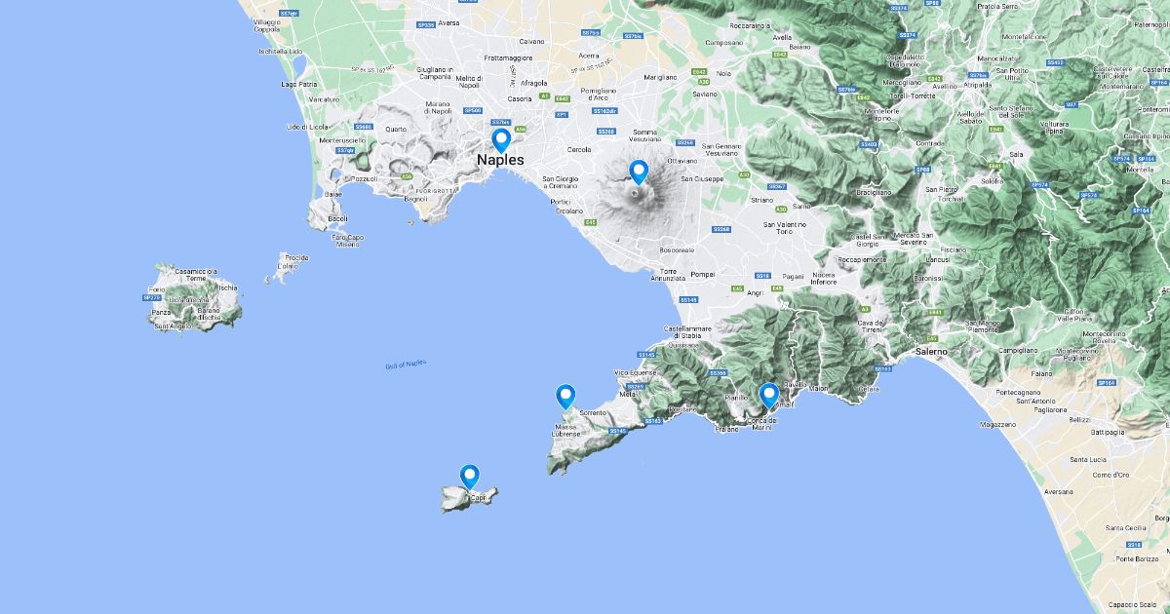Image resolution: width=1170 pixels, height=614 pixels.
Task: Click the 'Naples' city label
Action: pyautogui.click(x=500, y=160)
